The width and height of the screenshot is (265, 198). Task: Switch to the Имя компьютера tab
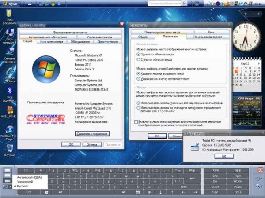[52, 42]
